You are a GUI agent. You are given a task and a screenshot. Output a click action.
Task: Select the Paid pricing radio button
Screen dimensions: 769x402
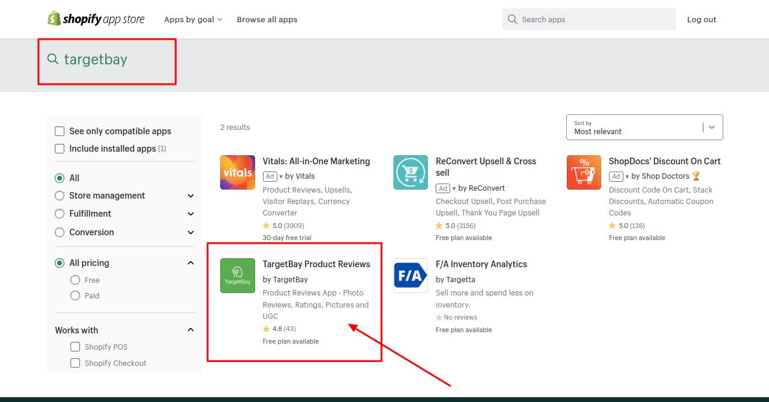pos(75,295)
